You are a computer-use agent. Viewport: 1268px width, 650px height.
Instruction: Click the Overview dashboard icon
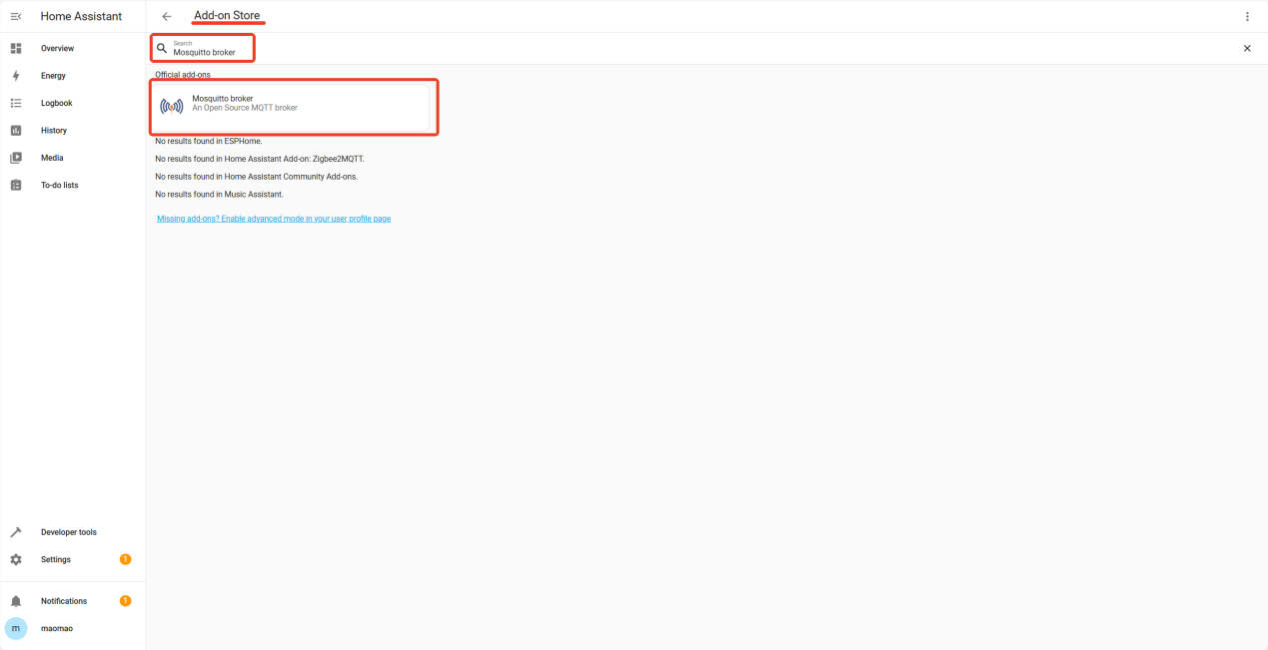pos(16,48)
